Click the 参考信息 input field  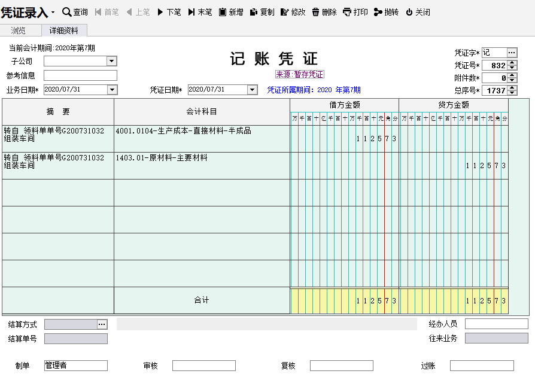click(x=80, y=75)
